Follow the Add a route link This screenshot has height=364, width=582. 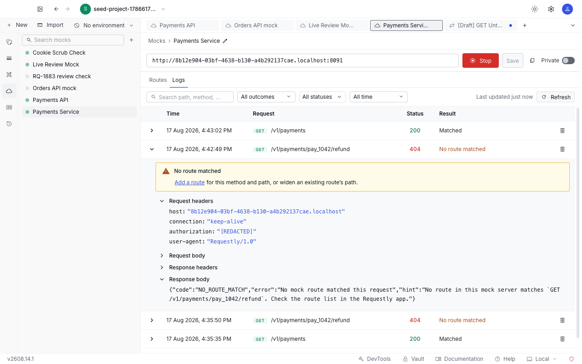[190, 182]
